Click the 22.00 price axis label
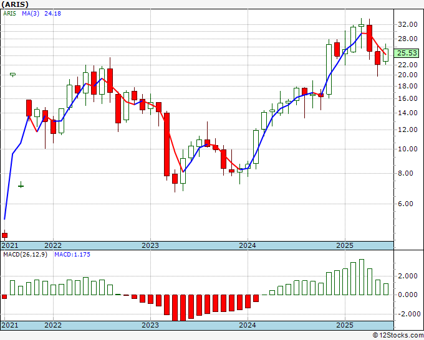The width and height of the screenshot is (424, 340). point(408,65)
